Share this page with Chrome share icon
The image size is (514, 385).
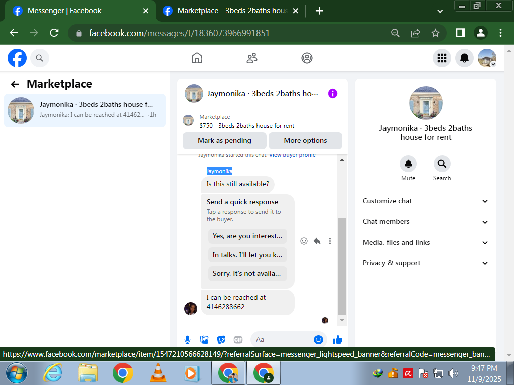pyautogui.click(x=415, y=33)
